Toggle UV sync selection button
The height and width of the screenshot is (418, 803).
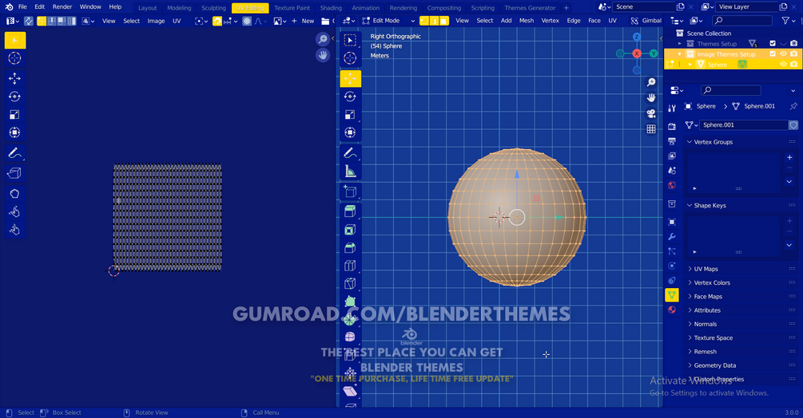pos(29,21)
